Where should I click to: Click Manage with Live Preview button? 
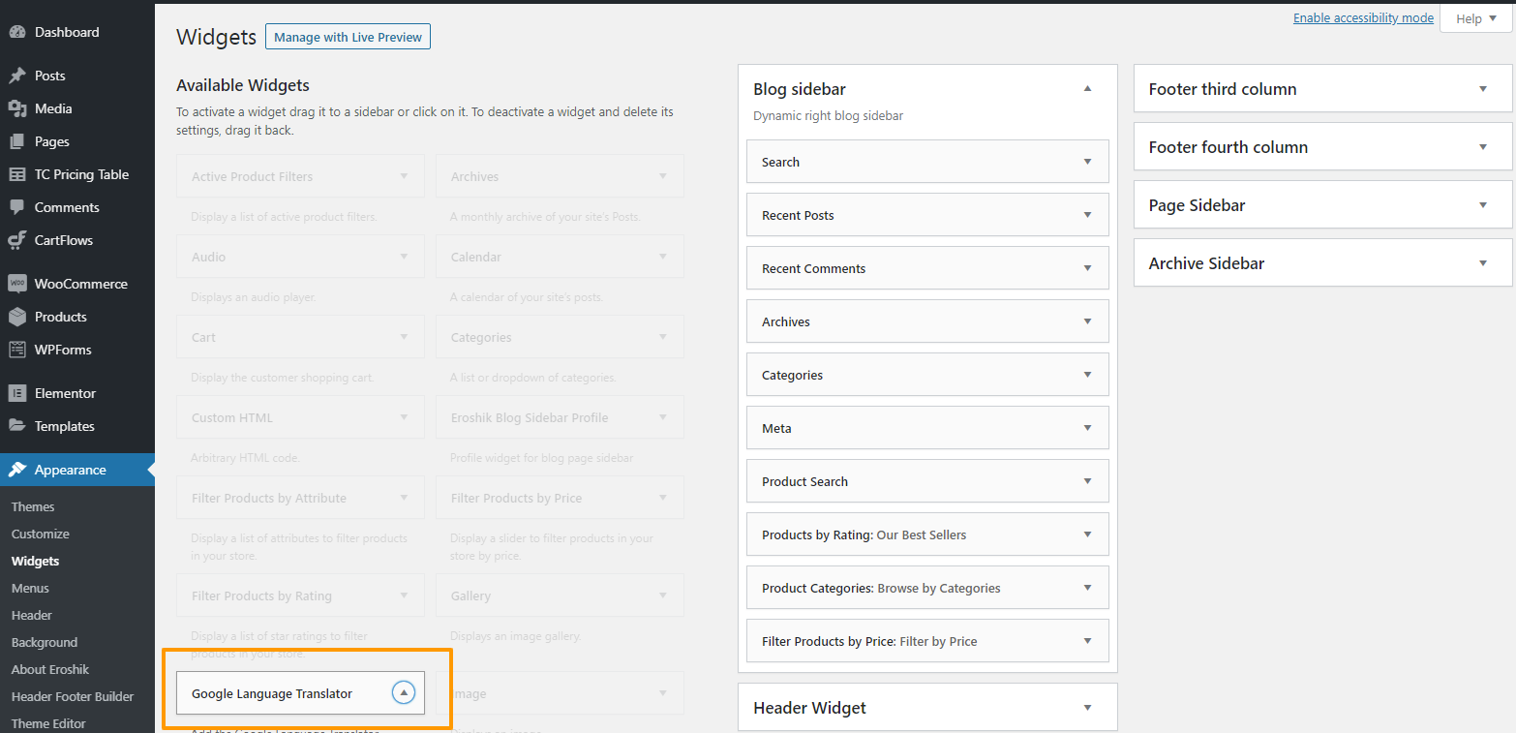pyautogui.click(x=348, y=37)
